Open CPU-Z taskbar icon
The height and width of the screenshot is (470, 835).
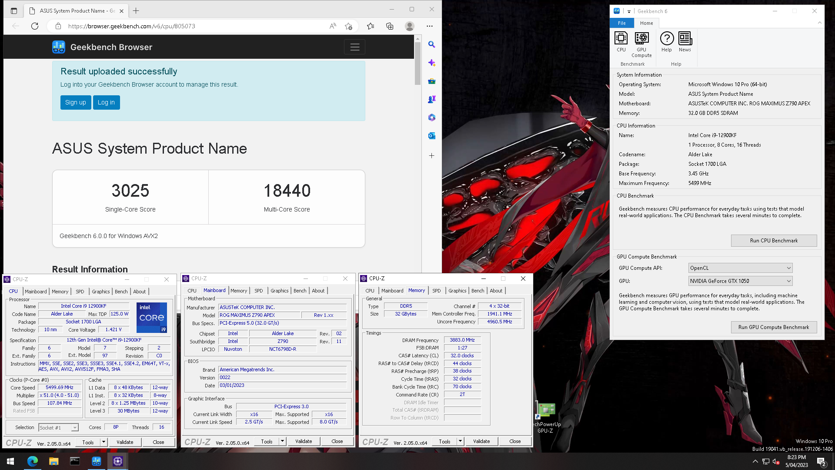[x=117, y=461]
